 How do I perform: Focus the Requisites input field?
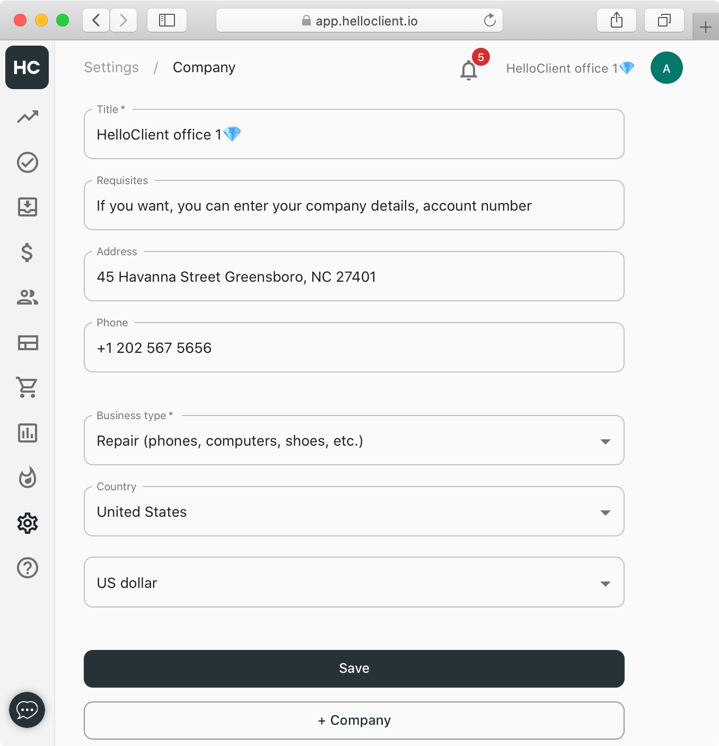pos(354,205)
